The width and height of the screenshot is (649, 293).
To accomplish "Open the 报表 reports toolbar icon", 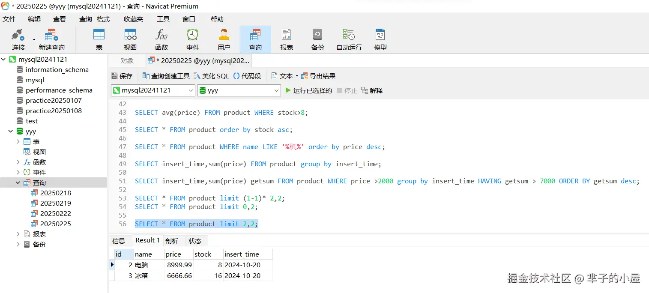I will [287, 39].
